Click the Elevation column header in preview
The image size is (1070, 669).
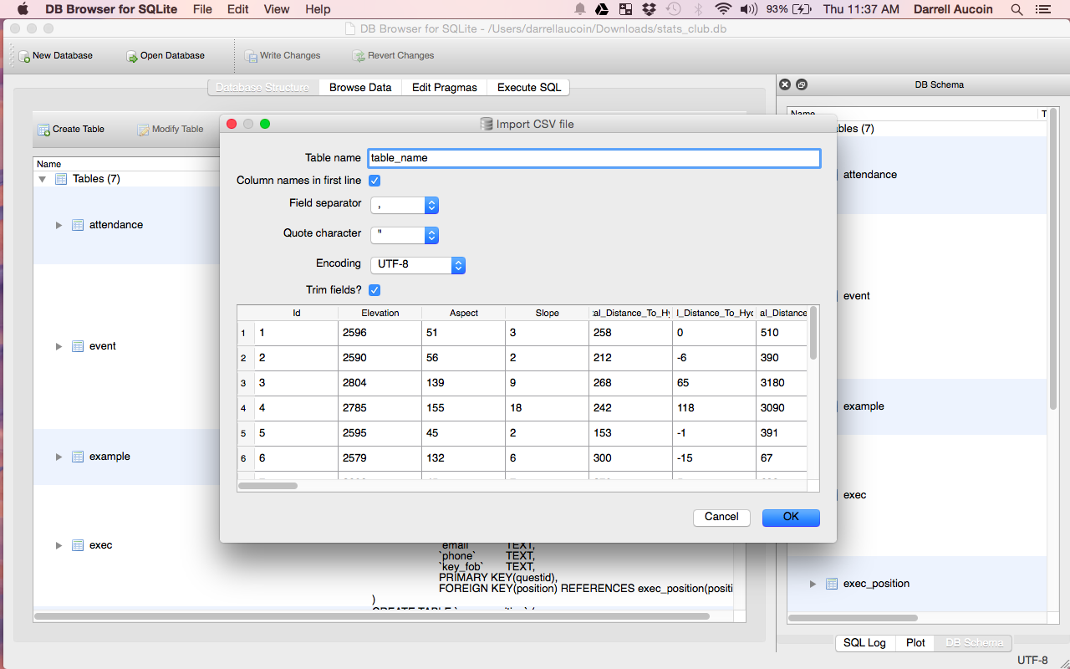point(380,313)
